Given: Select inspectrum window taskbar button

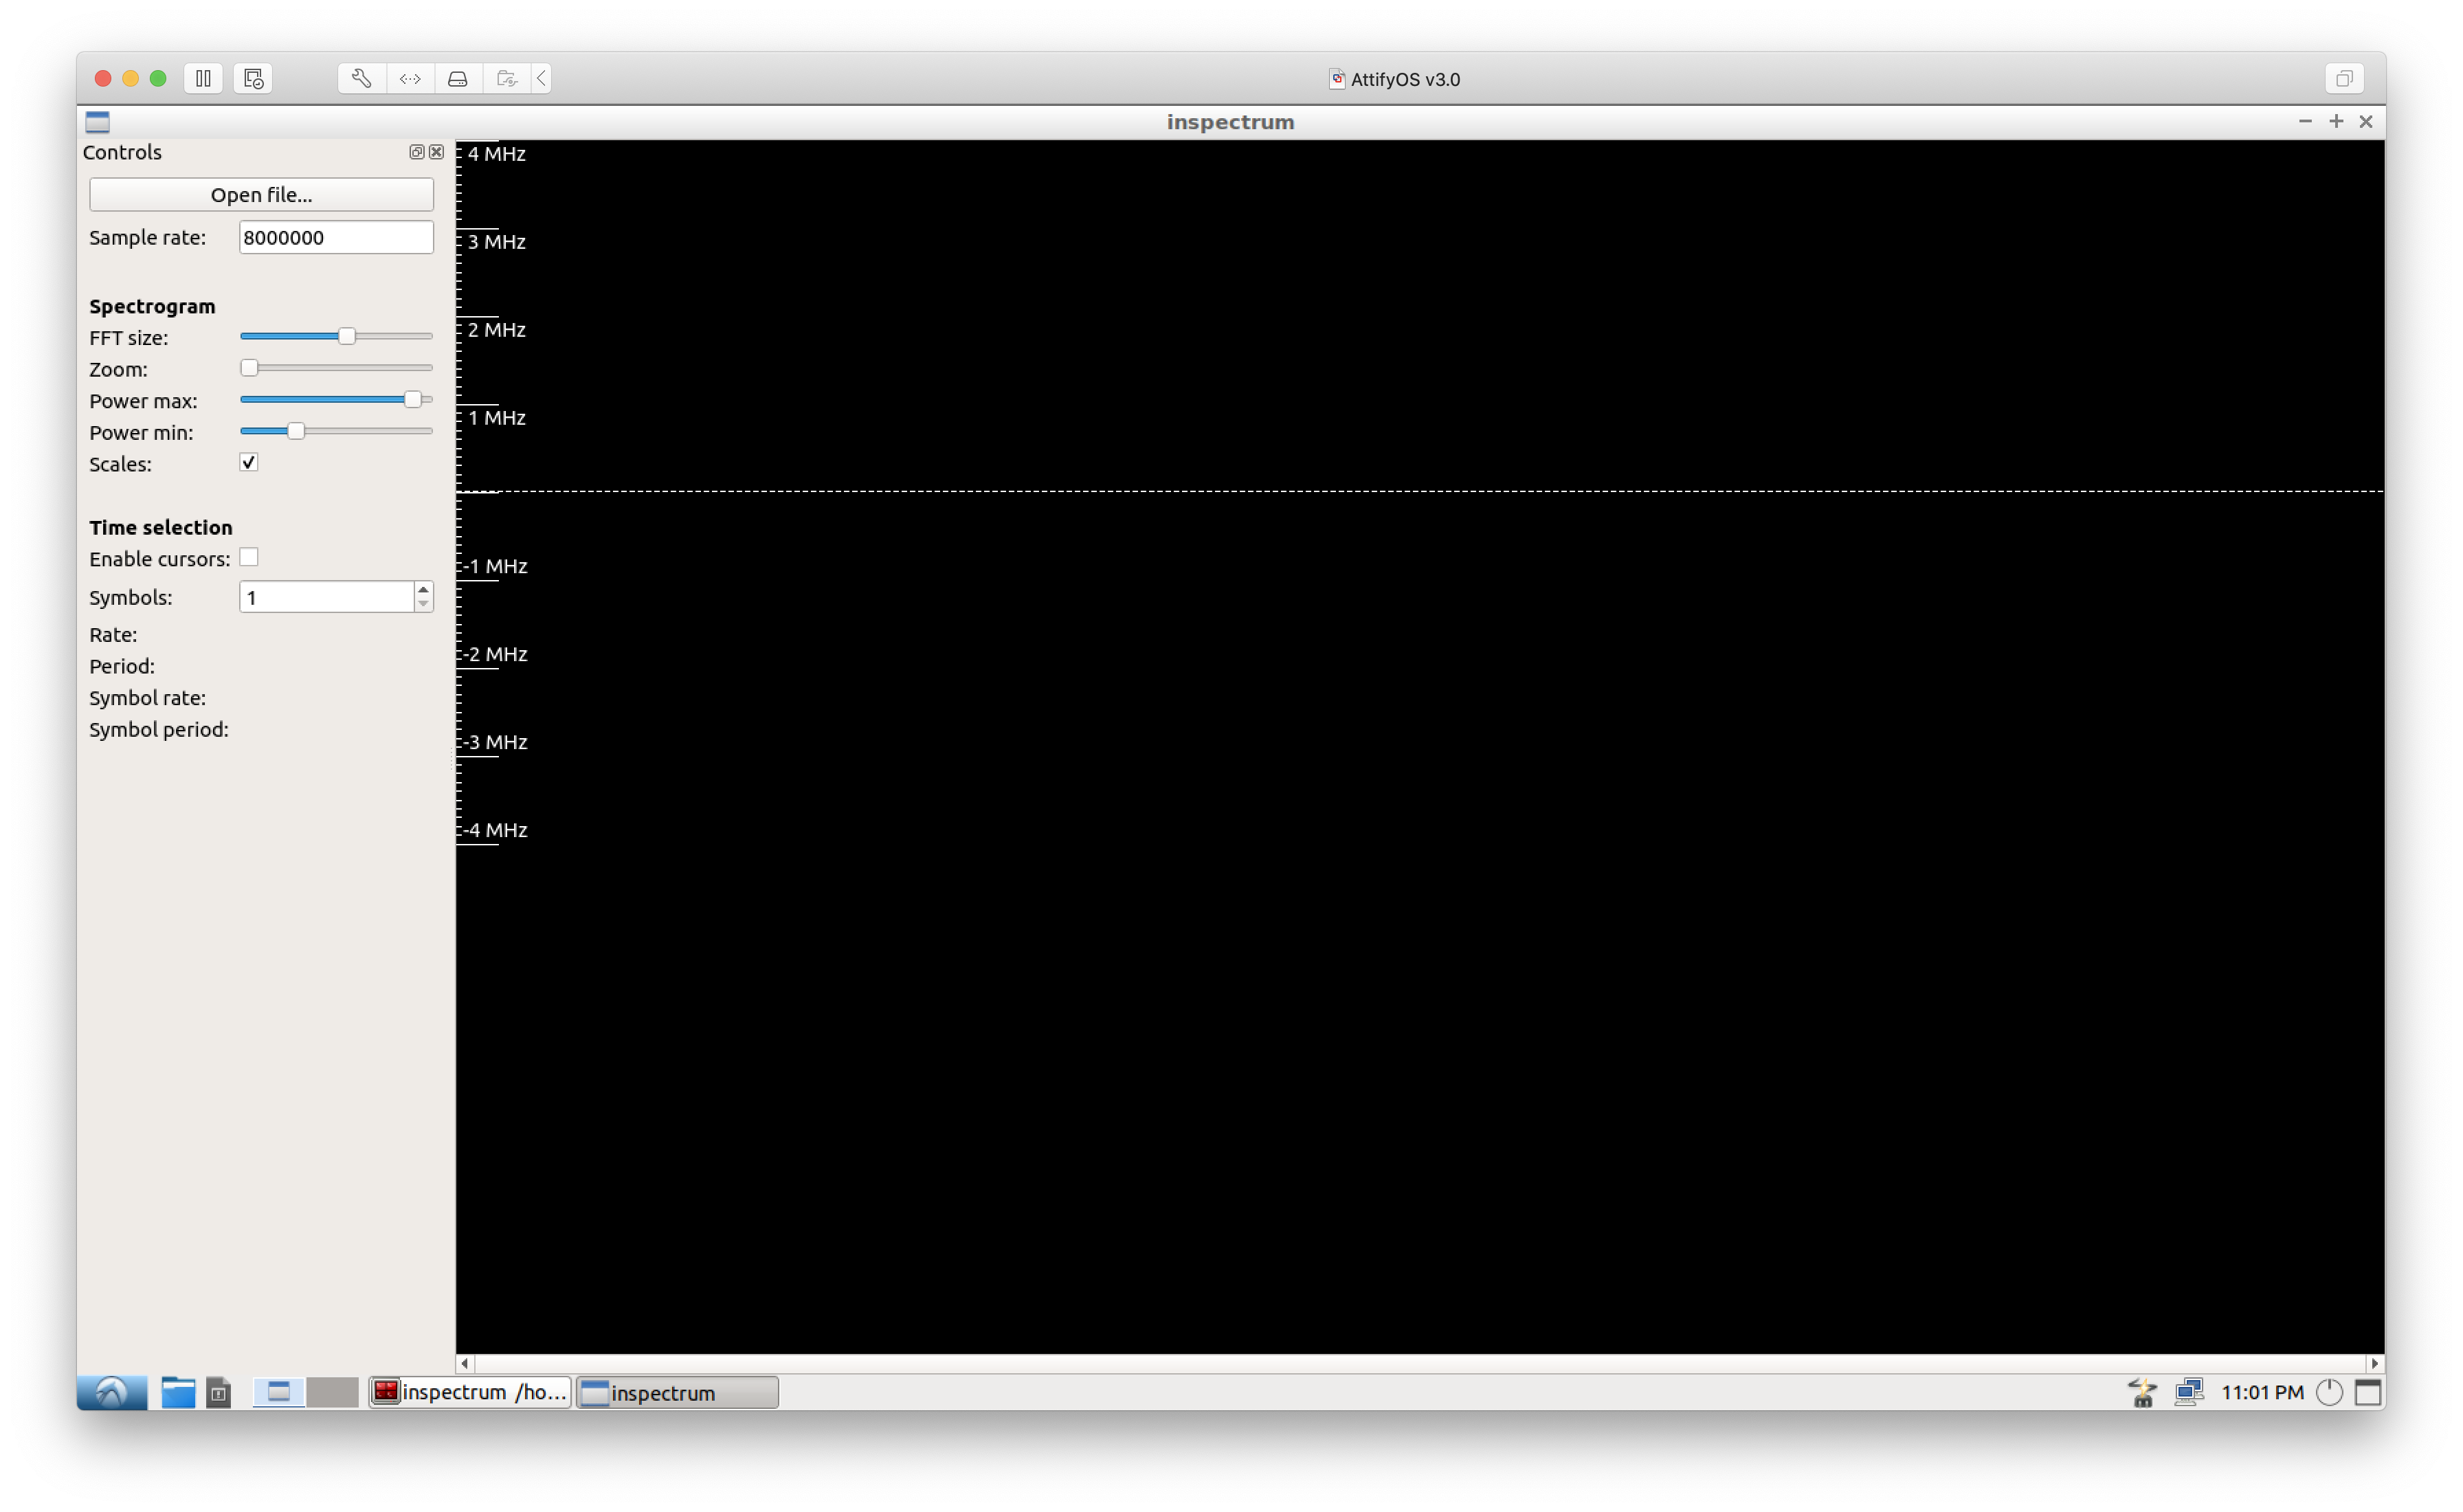Looking at the screenshot, I should tap(677, 1392).
